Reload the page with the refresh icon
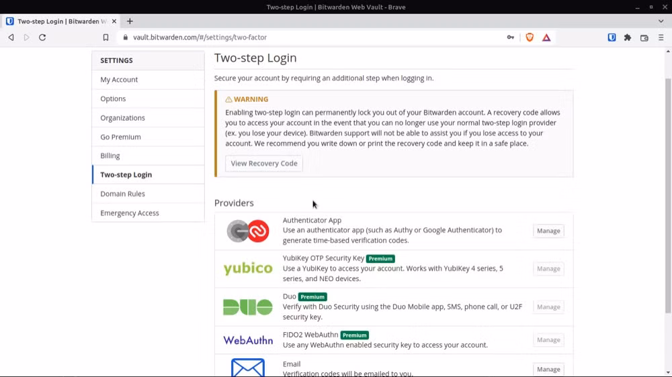Image resolution: width=672 pixels, height=377 pixels. [x=42, y=38]
